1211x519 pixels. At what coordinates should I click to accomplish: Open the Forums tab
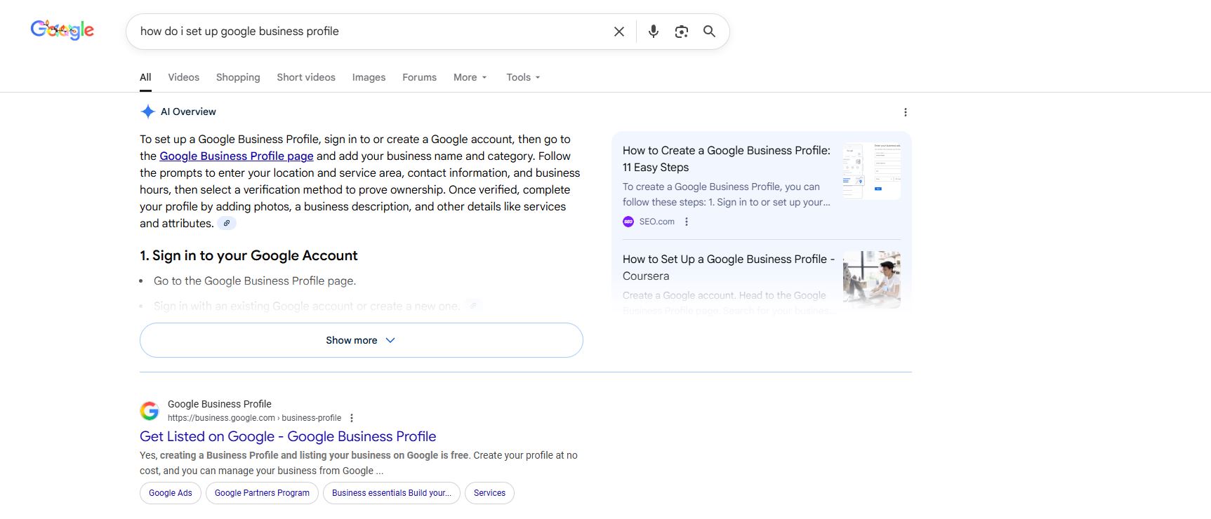[419, 77]
